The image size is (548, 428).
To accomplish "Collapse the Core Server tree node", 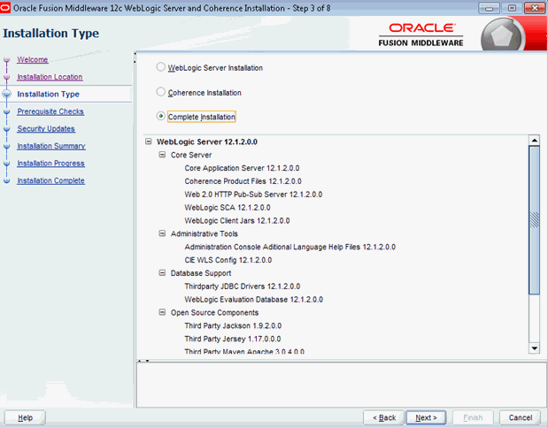I will pos(162,154).
